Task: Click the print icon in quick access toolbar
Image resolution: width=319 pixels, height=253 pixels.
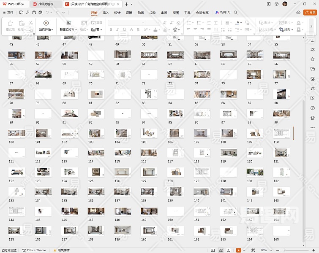Action: (34, 13)
